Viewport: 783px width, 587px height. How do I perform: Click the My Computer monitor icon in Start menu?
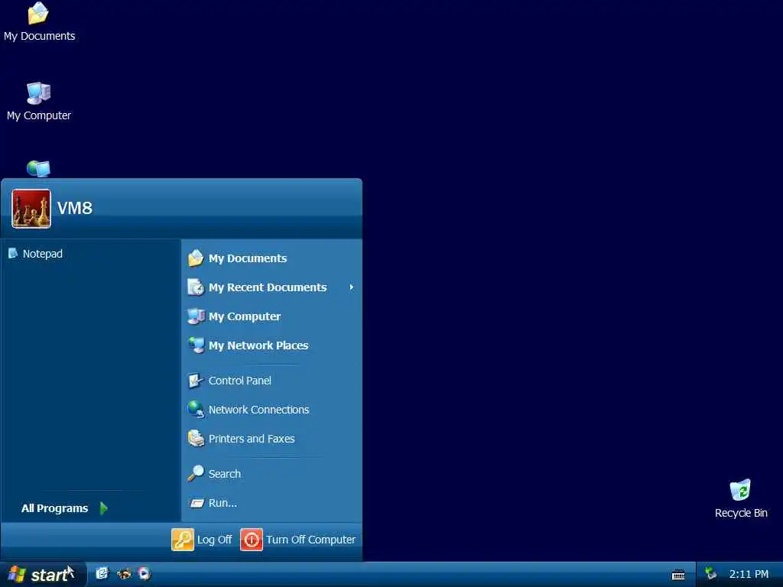coord(196,316)
